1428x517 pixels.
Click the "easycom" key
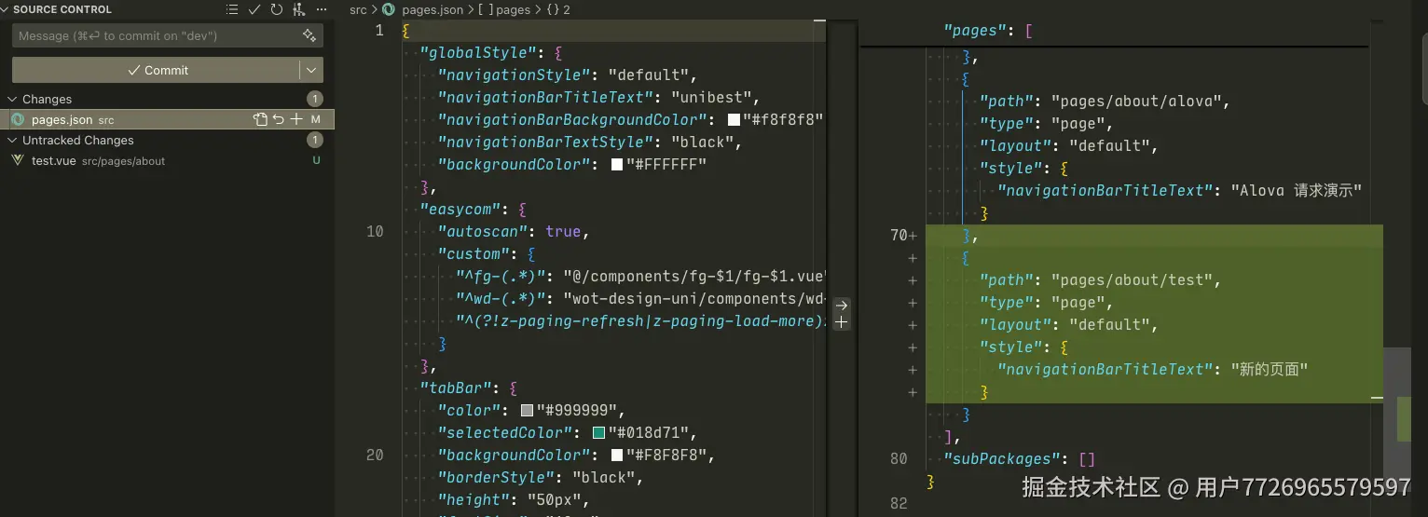click(460, 210)
